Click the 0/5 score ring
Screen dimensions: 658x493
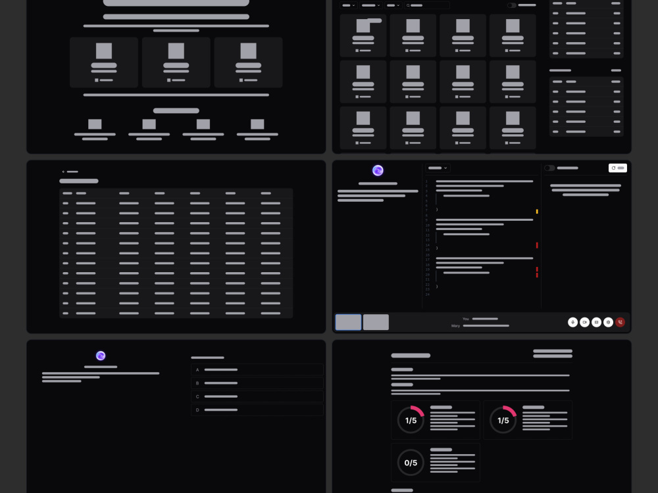pyautogui.click(x=411, y=462)
